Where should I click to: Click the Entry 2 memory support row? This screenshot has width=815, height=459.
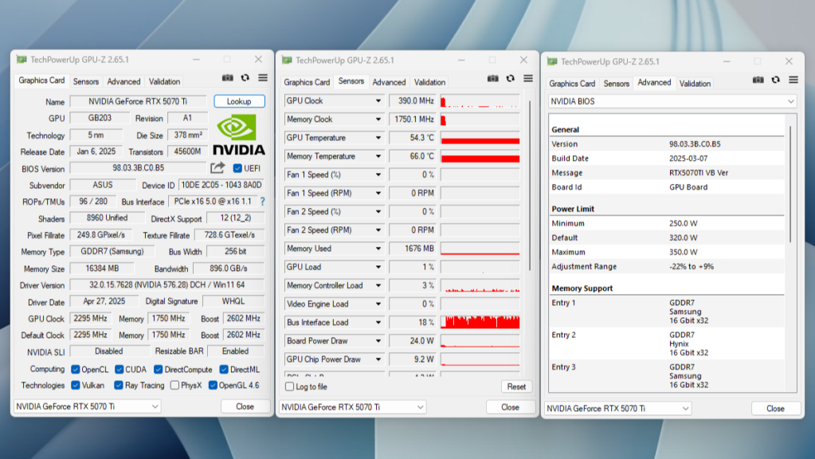pos(667,343)
